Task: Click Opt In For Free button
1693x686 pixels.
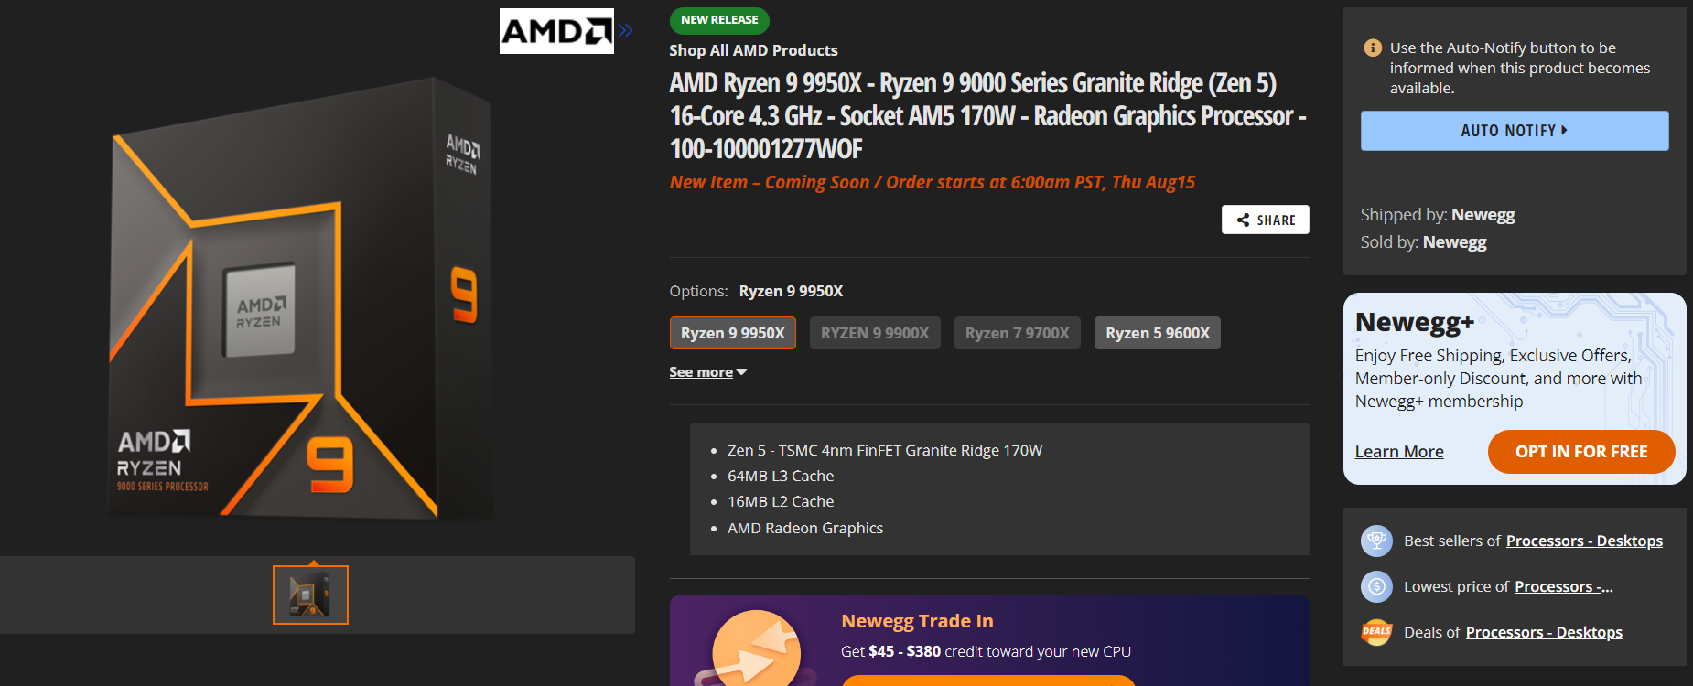Action: (1581, 452)
